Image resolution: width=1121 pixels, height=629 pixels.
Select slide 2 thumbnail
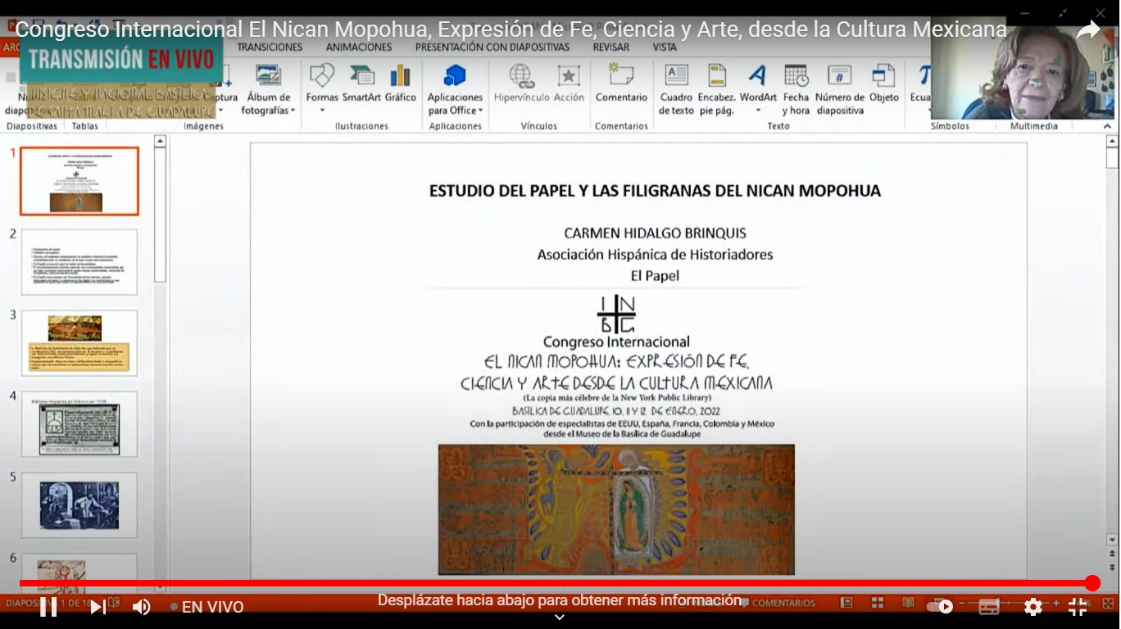tap(79, 262)
